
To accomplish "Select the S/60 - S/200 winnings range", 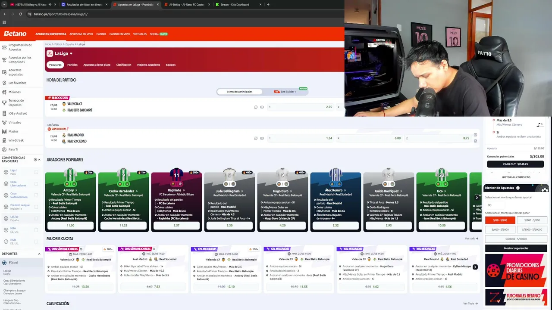I will (500, 220).
